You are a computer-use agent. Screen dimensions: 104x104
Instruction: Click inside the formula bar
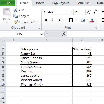tap(86, 34)
